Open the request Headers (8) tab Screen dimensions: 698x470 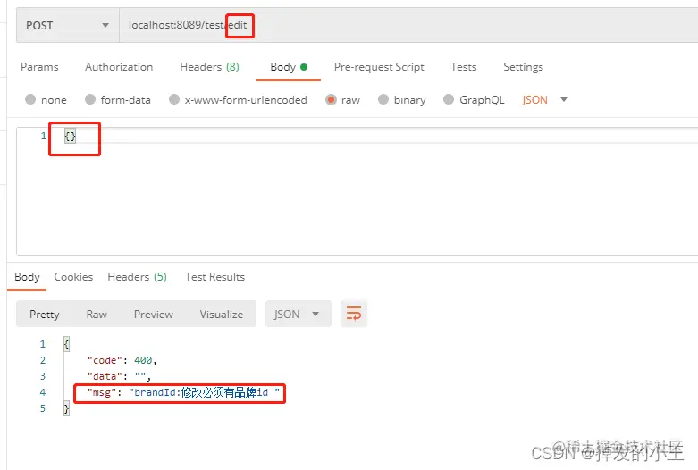pyautogui.click(x=209, y=67)
